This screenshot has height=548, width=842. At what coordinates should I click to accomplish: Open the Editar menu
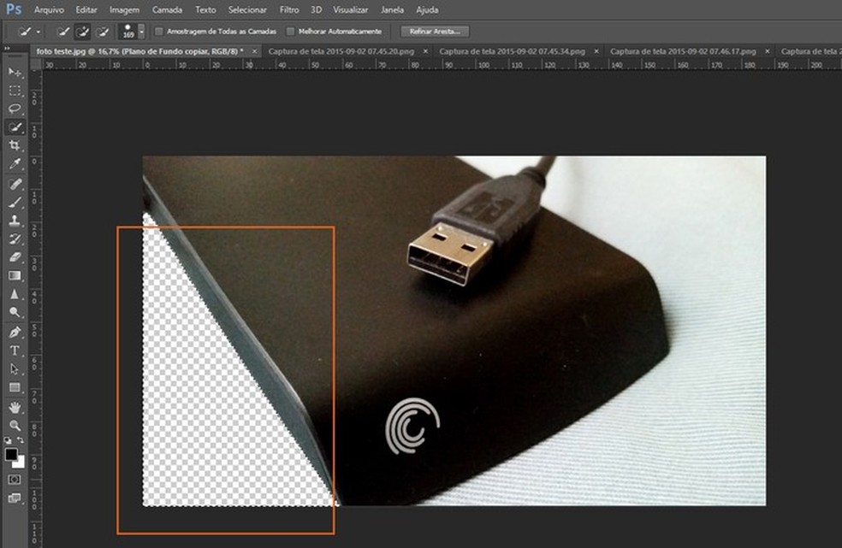86,9
